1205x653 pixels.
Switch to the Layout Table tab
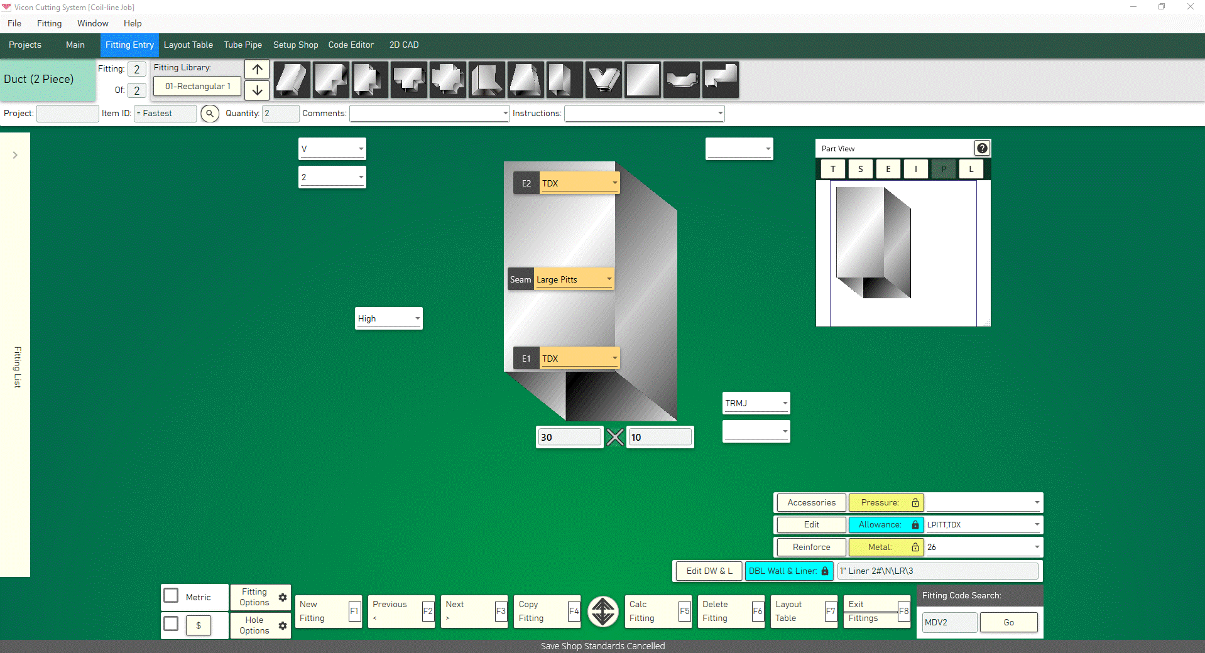coord(188,45)
